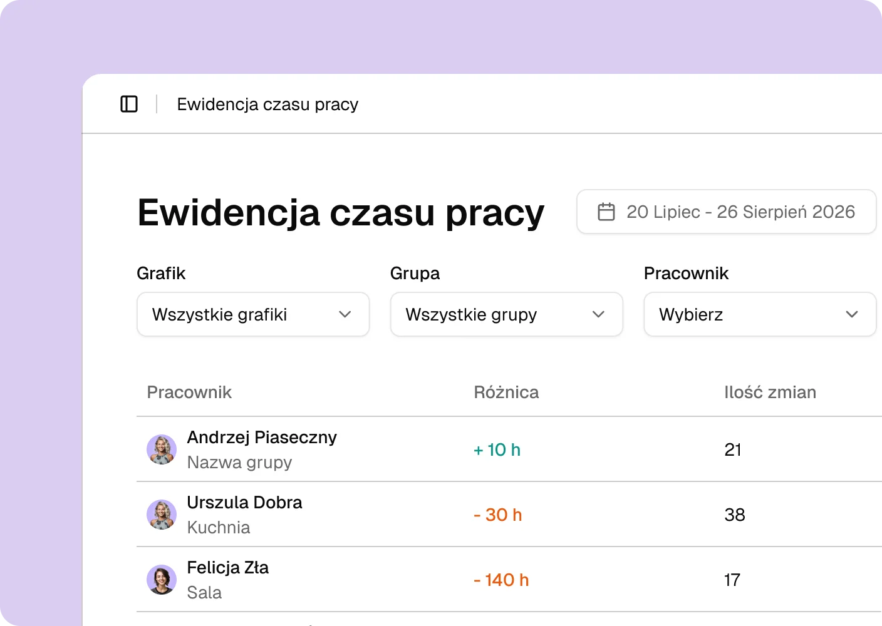This screenshot has width=882, height=626.
Task: Expand the Wszystkie grupy dropdown
Action: click(507, 314)
